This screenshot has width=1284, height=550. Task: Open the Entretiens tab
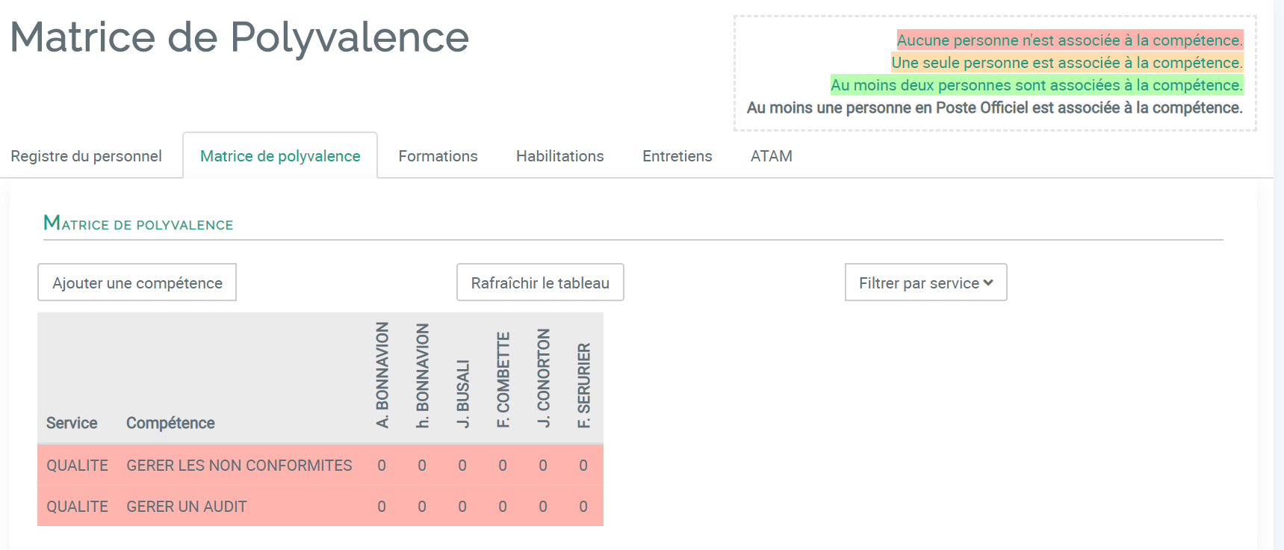[x=677, y=156]
